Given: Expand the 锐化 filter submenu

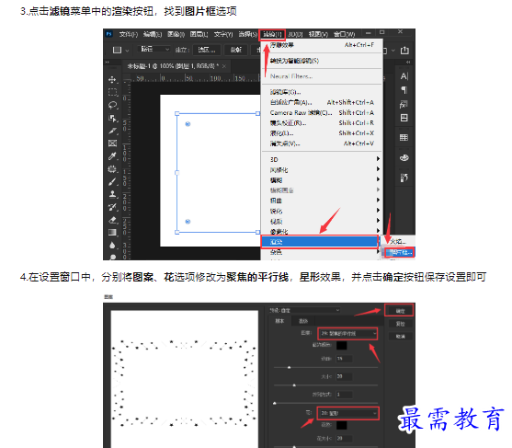Looking at the screenshot, I should (322, 211).
